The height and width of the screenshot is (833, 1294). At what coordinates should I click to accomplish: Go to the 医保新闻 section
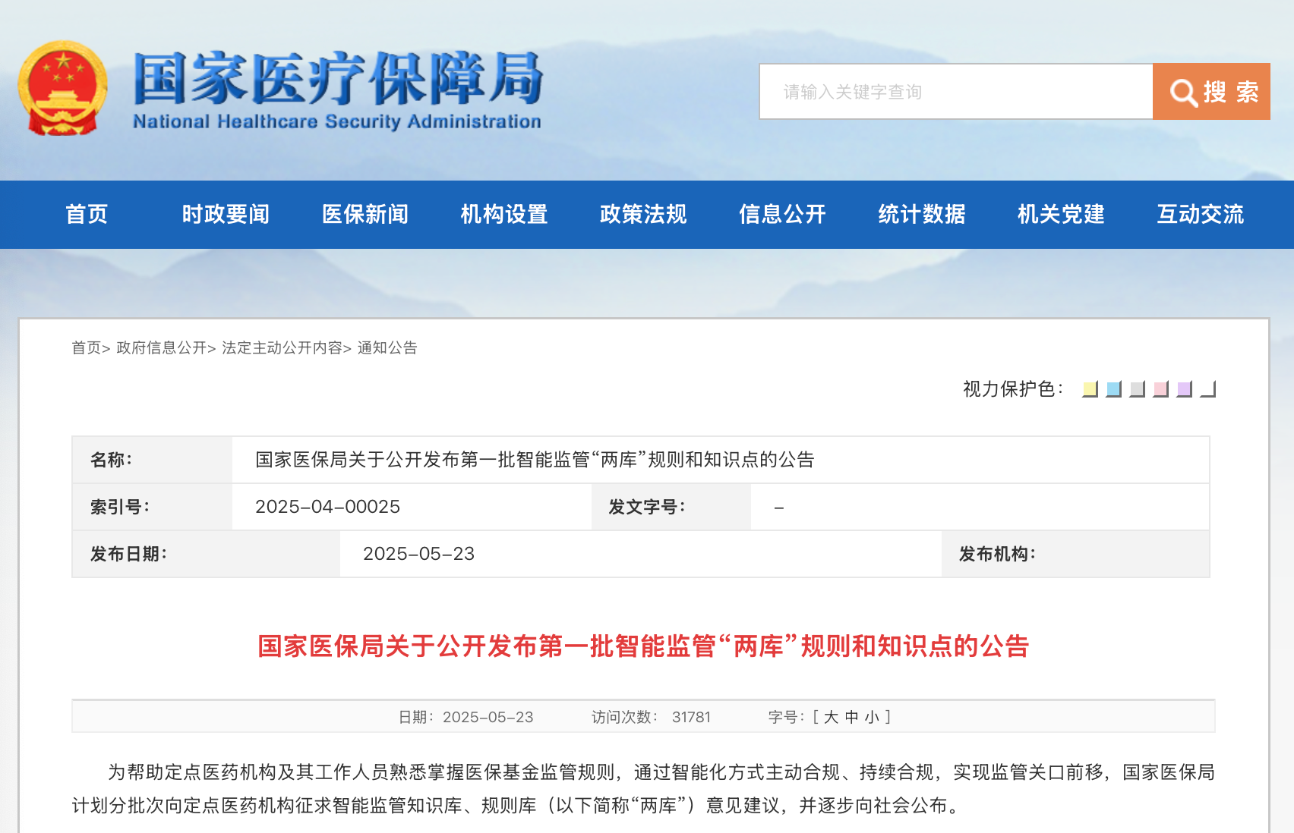click(365, 215)
